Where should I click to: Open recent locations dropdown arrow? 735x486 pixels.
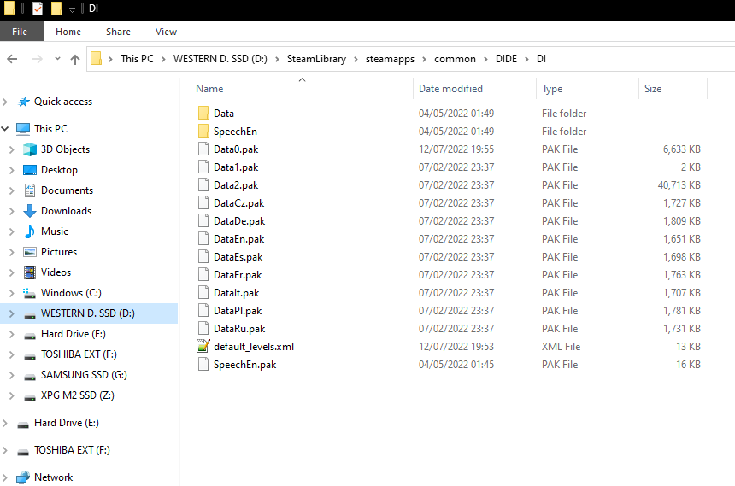click(x=57, y=59)
